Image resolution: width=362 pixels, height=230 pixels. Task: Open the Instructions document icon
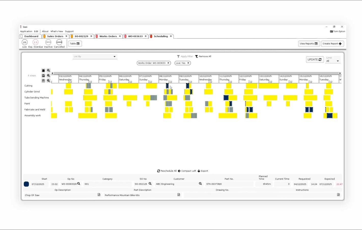338,195
